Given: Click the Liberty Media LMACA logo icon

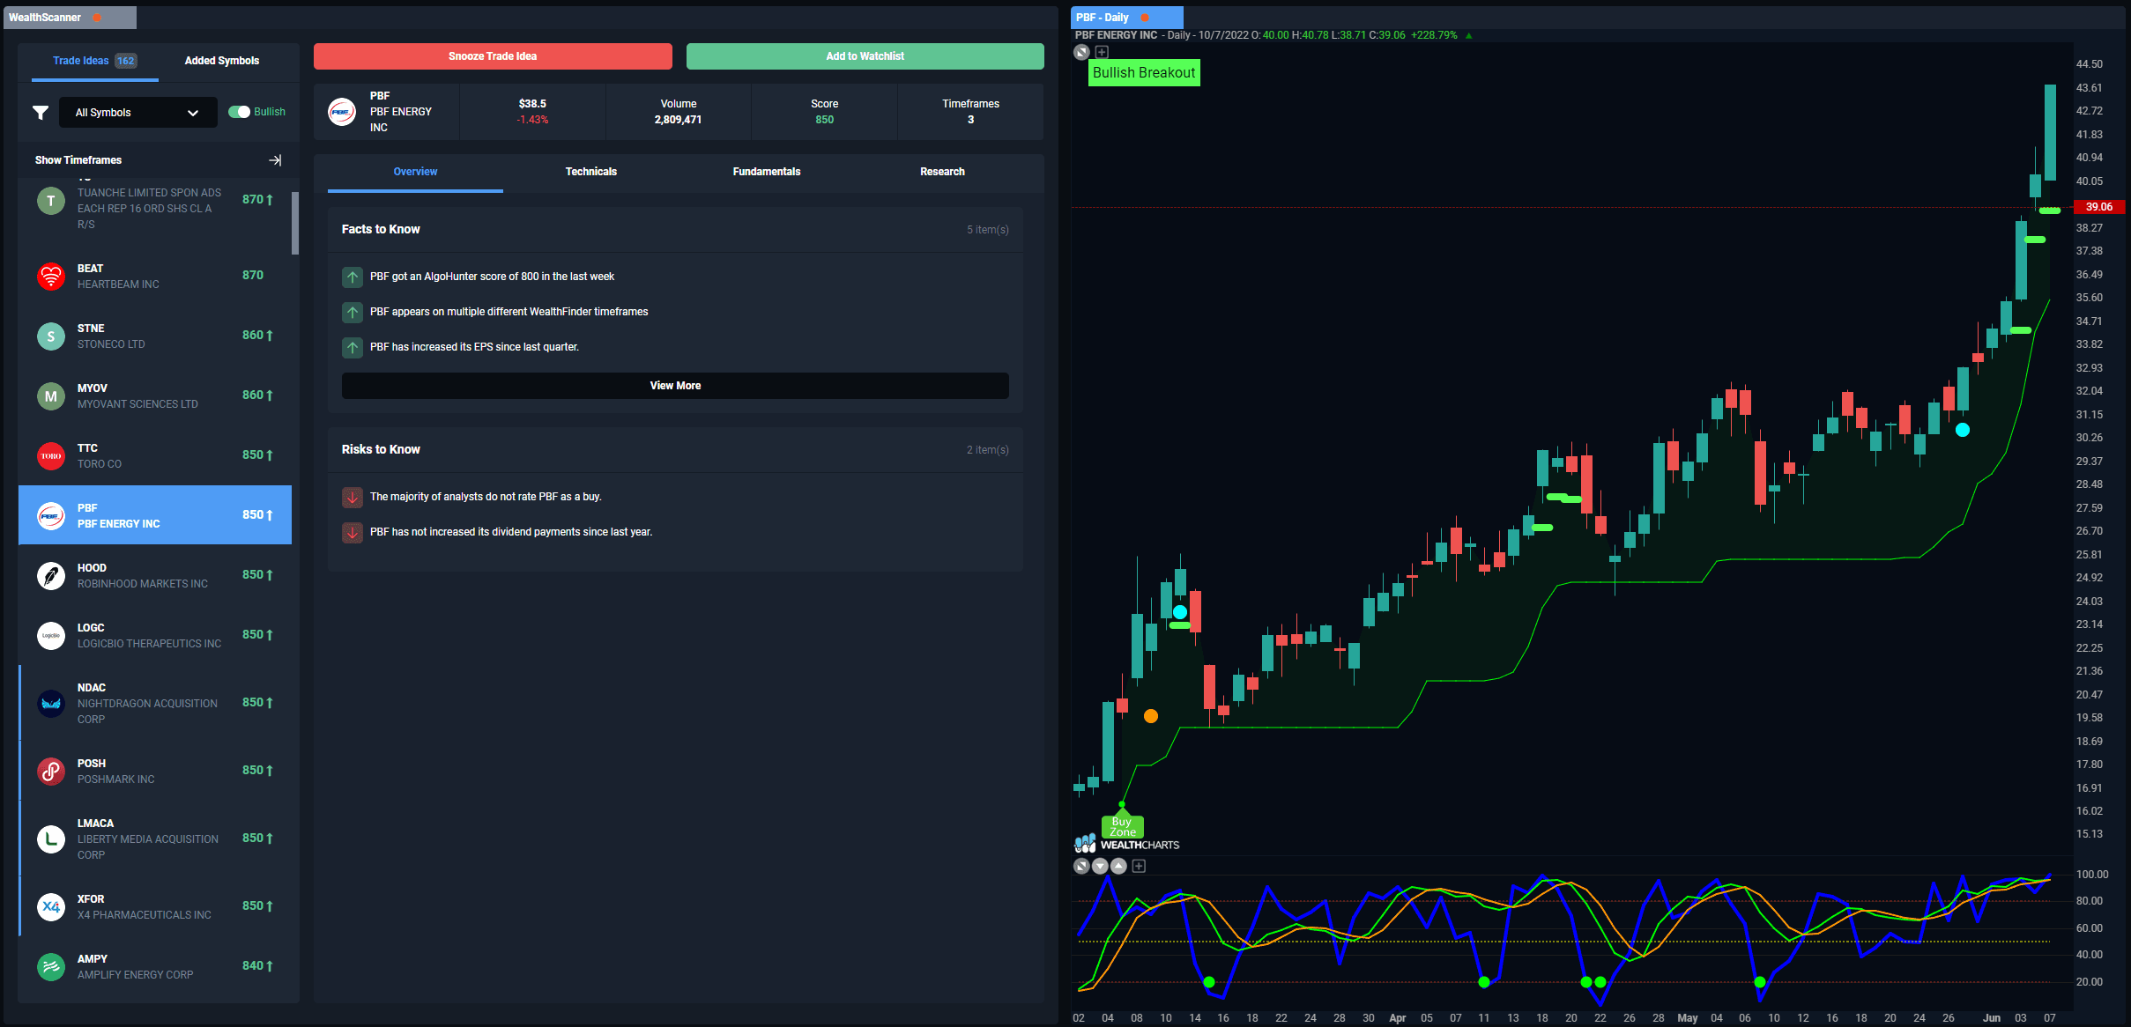Looking at the screenshot, I should click(x=51, y=839).
